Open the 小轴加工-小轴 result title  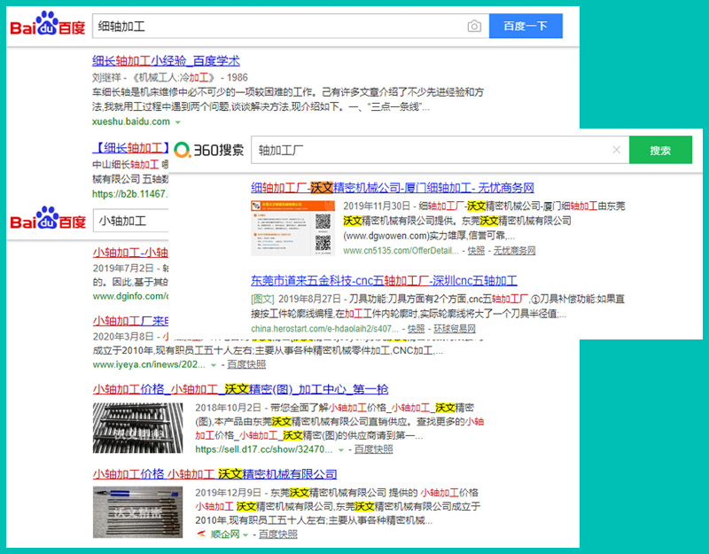[130, 253]
